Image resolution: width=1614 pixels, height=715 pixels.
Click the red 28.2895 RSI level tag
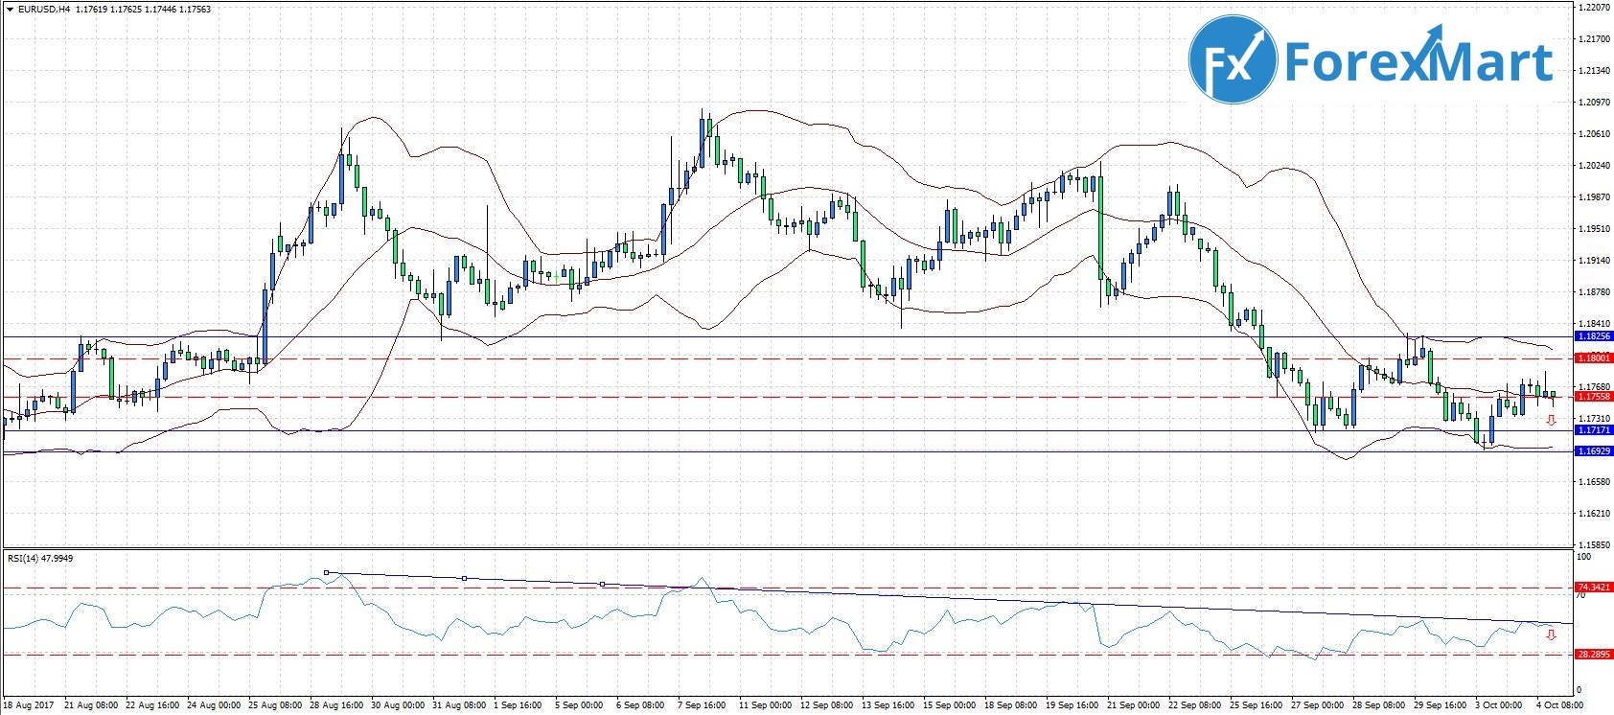[x=1594, y=655]
